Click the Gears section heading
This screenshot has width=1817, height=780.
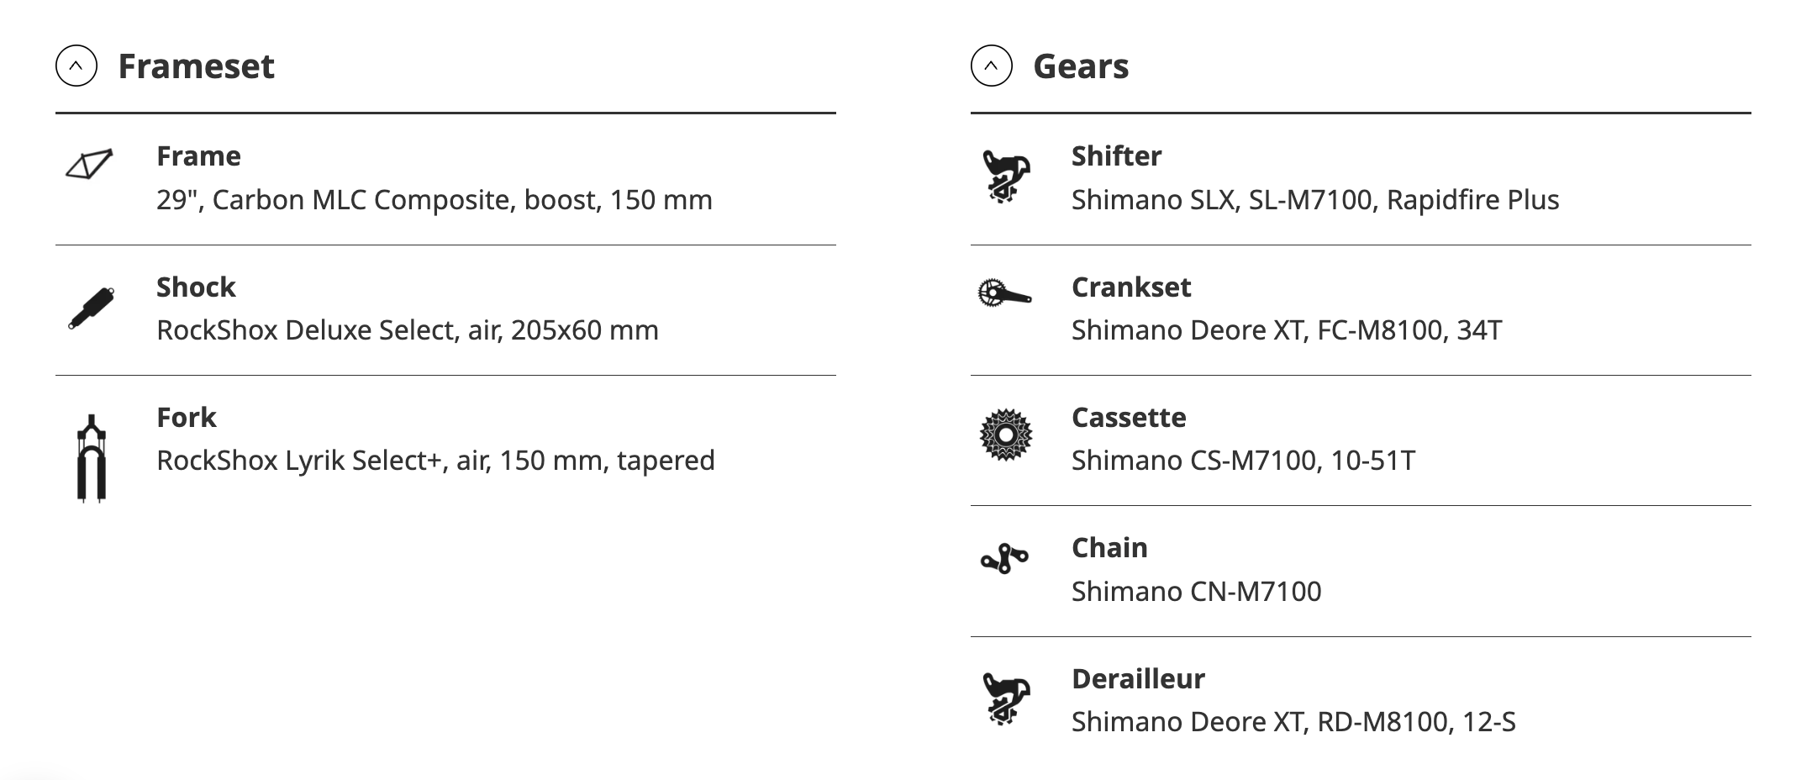pos(1081,66)
